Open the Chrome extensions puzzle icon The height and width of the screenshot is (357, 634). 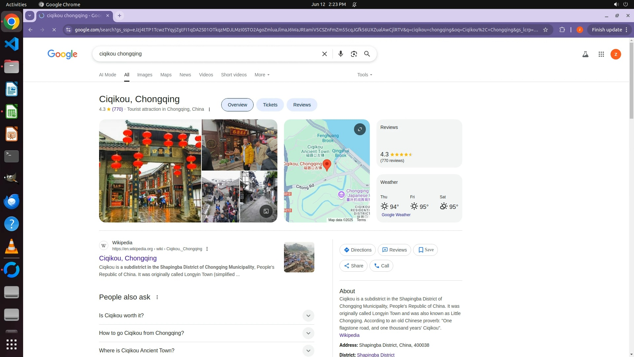[x=562, y=30]
